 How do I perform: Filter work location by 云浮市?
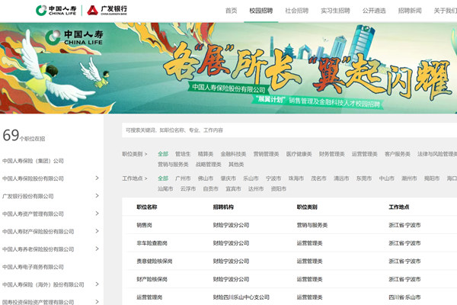click(x=188, y=189)
